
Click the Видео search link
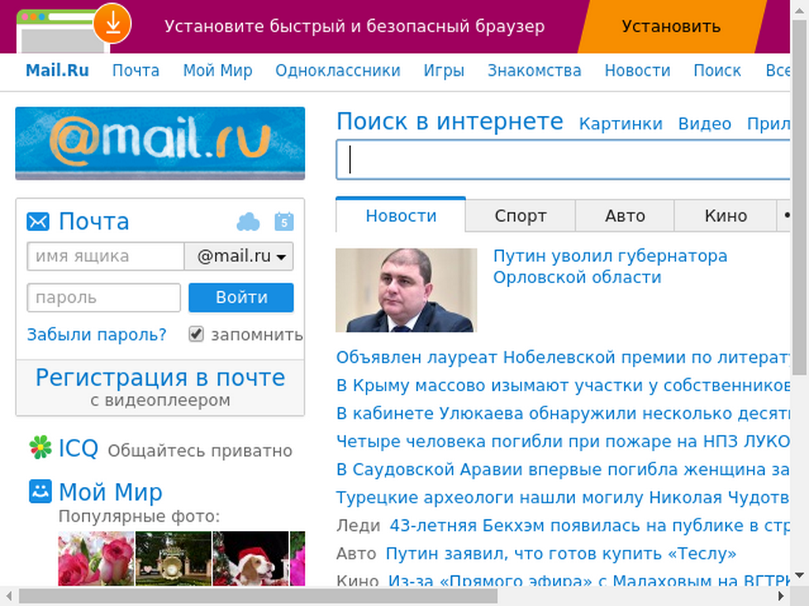pos(705,124)
